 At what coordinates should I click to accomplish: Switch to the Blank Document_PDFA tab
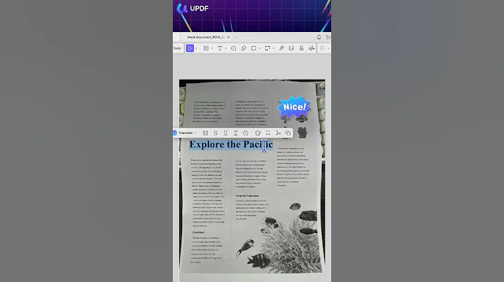tap(206, 37)
